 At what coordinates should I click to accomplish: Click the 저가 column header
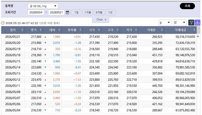(x=129, y=30)
